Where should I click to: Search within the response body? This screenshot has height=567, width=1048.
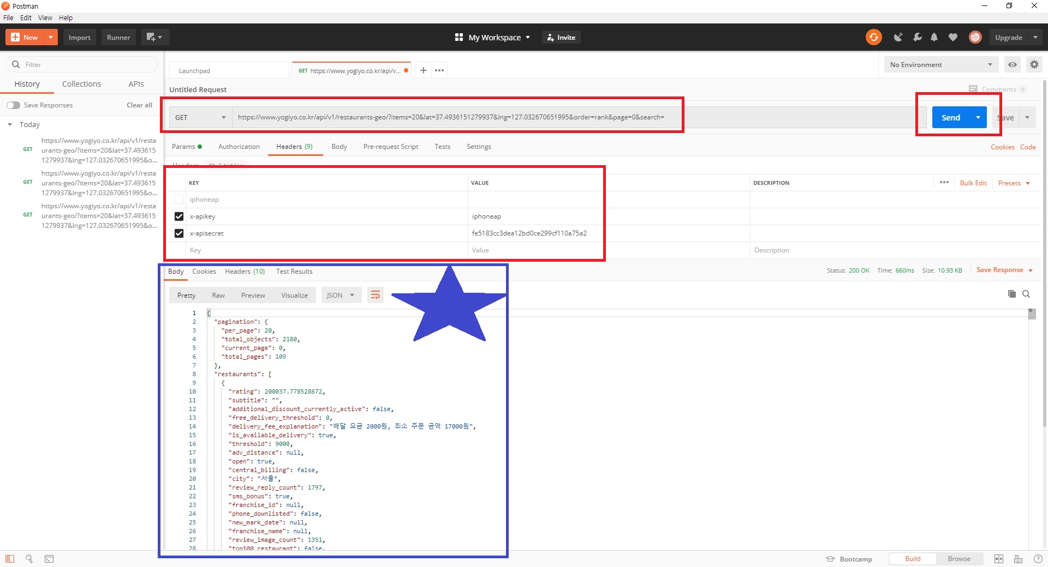pyautogui.click(x=1026, y=294)
